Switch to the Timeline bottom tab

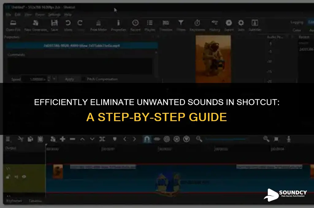coord(36,201)
